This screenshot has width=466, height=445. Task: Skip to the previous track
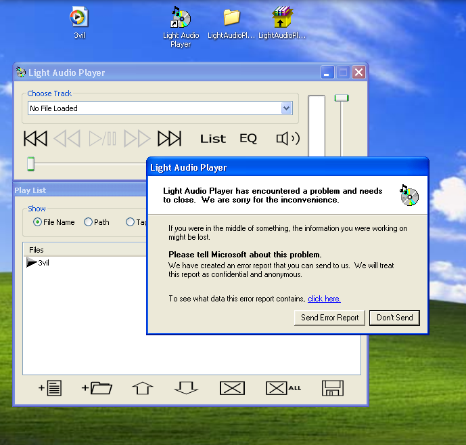35,139
